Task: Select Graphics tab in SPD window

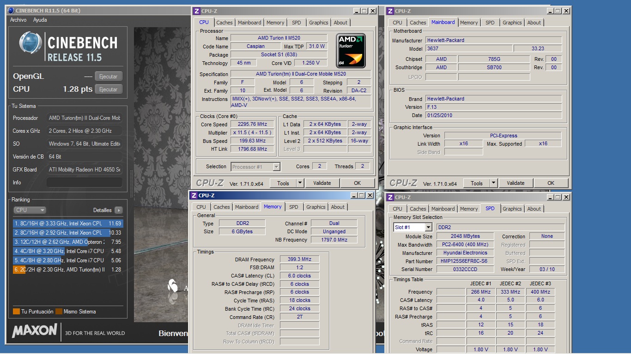Action: [512, 209]
